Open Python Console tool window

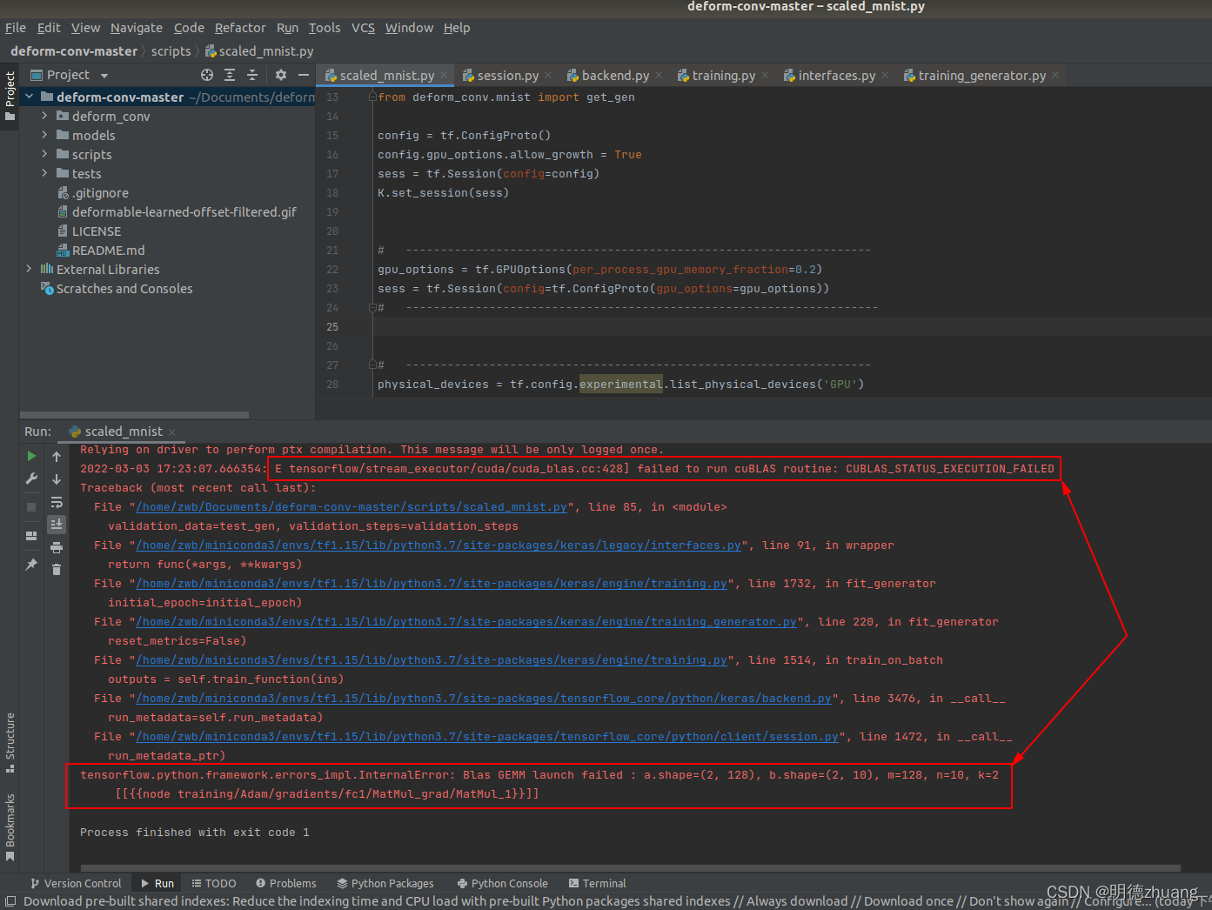(503, 883)
